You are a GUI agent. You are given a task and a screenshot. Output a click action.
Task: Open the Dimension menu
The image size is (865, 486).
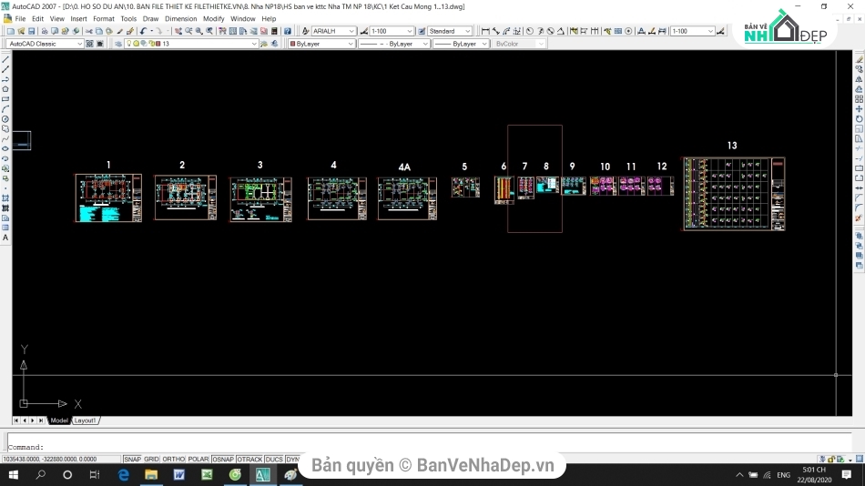point(180,18)
